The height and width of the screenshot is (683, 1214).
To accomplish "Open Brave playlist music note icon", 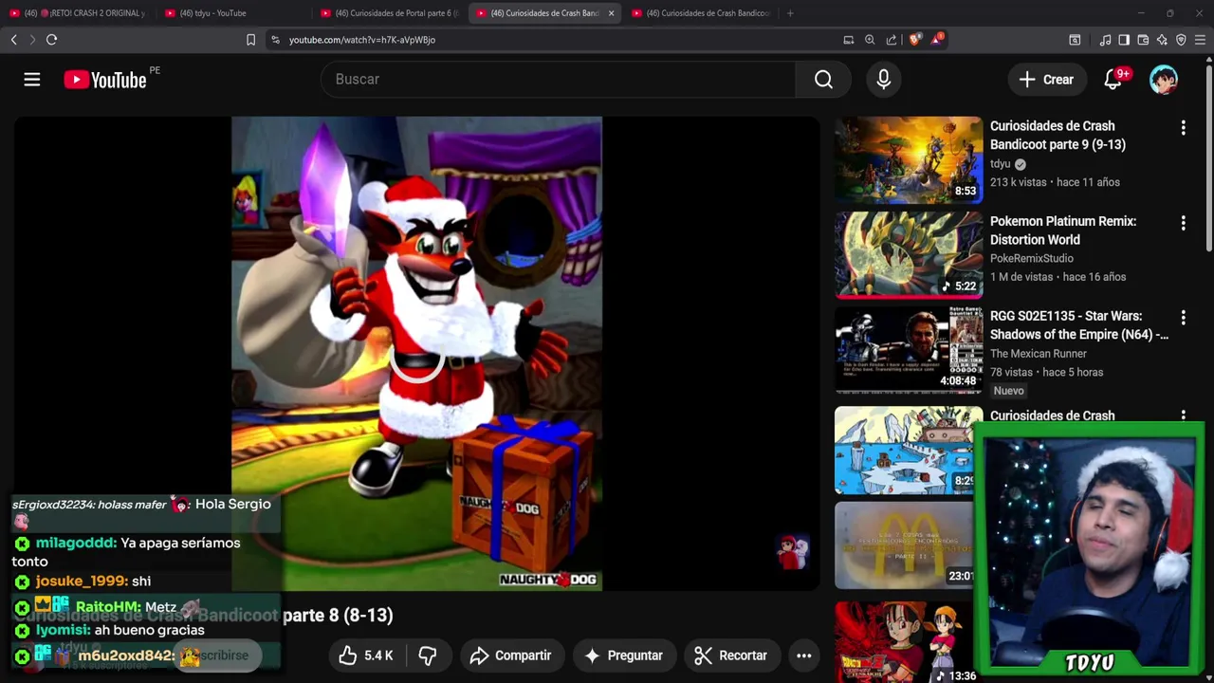I will (x=1105, y=40).
